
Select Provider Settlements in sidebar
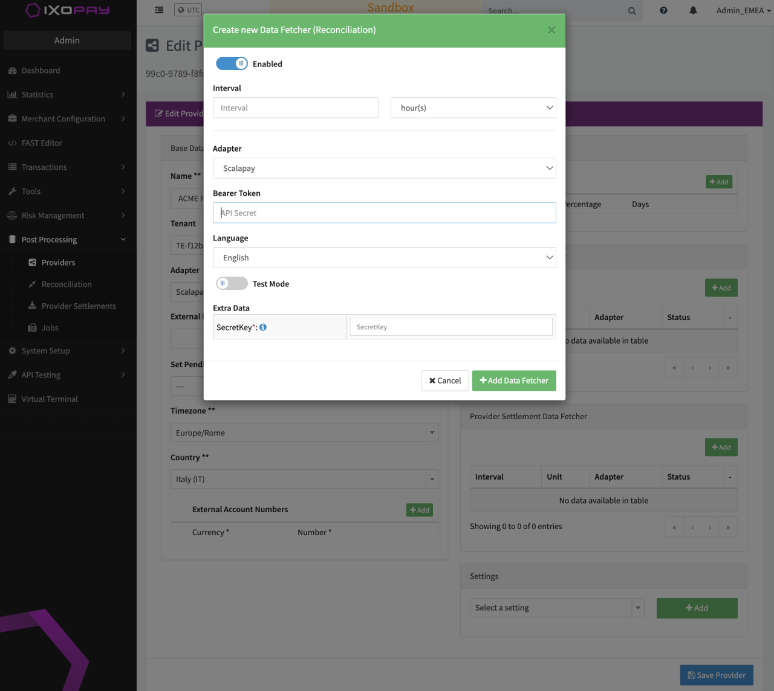(x=79, y=306)
